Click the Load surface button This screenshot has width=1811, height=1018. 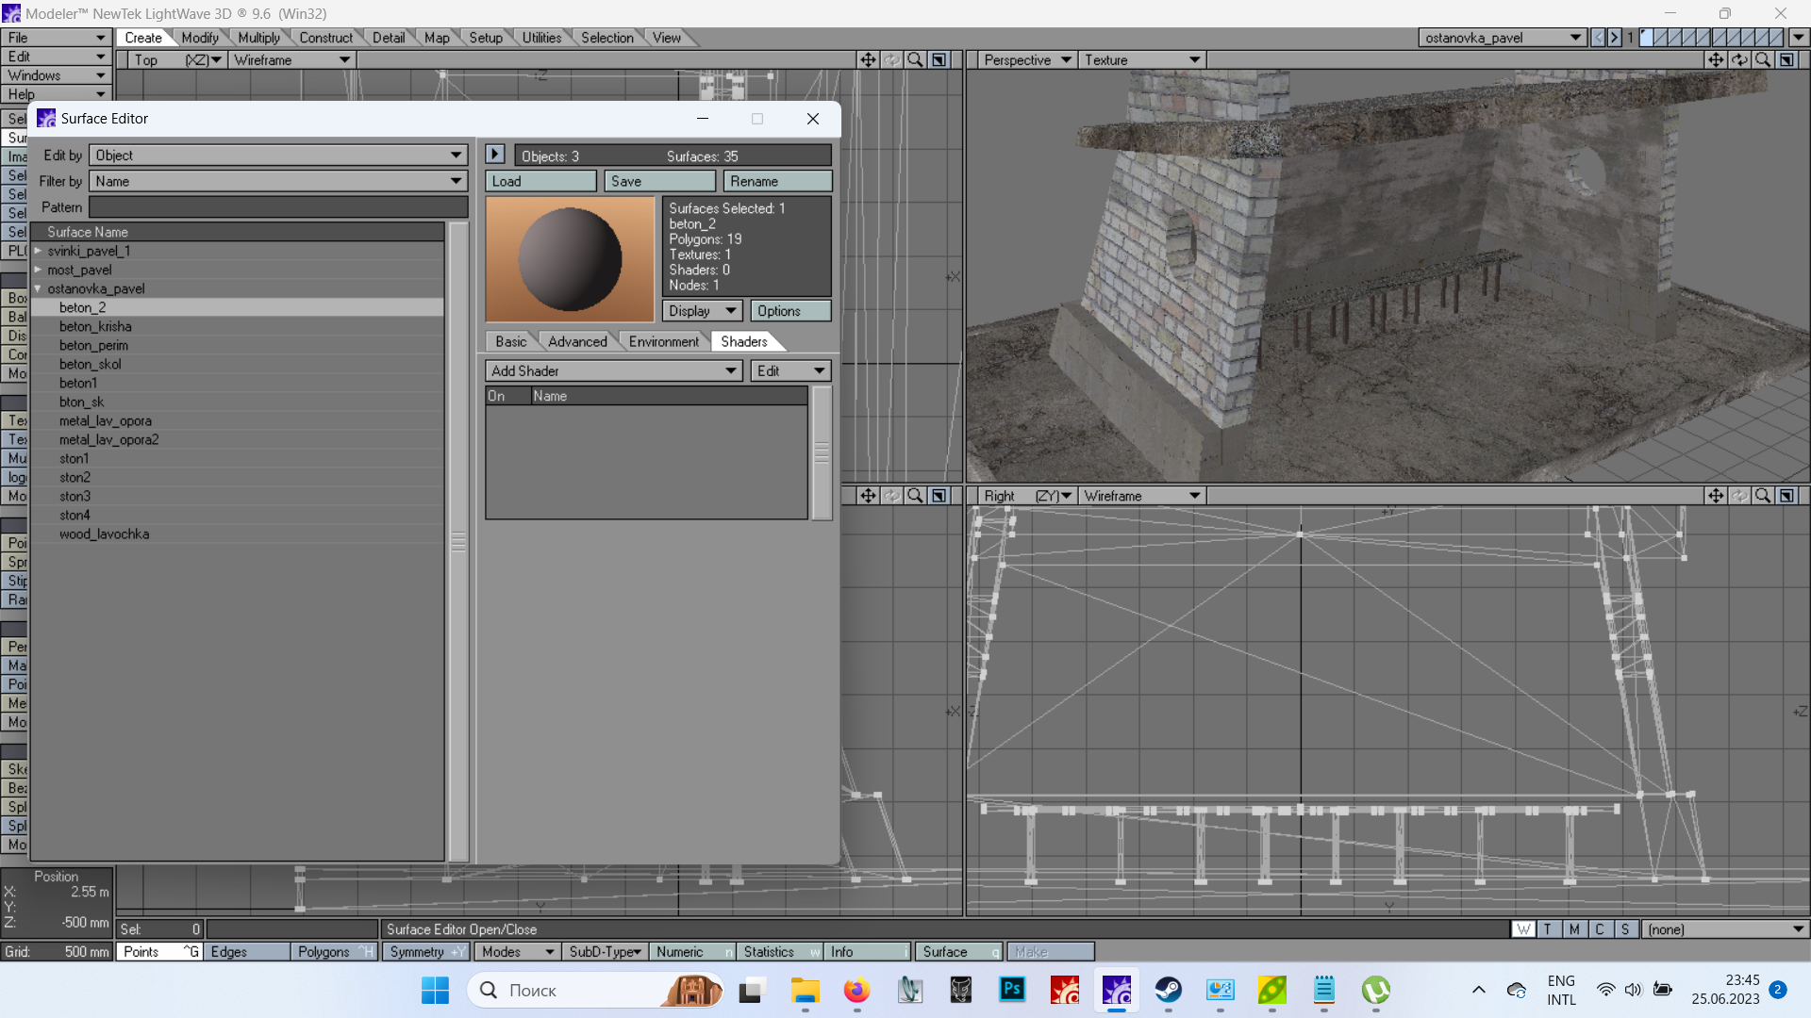pyautogui.click(x=540, y=182)
